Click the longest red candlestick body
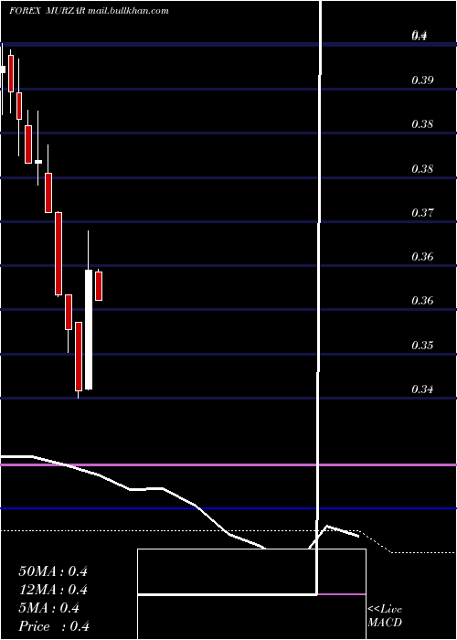Screen dimensions: 457x640 pos(58,253)
